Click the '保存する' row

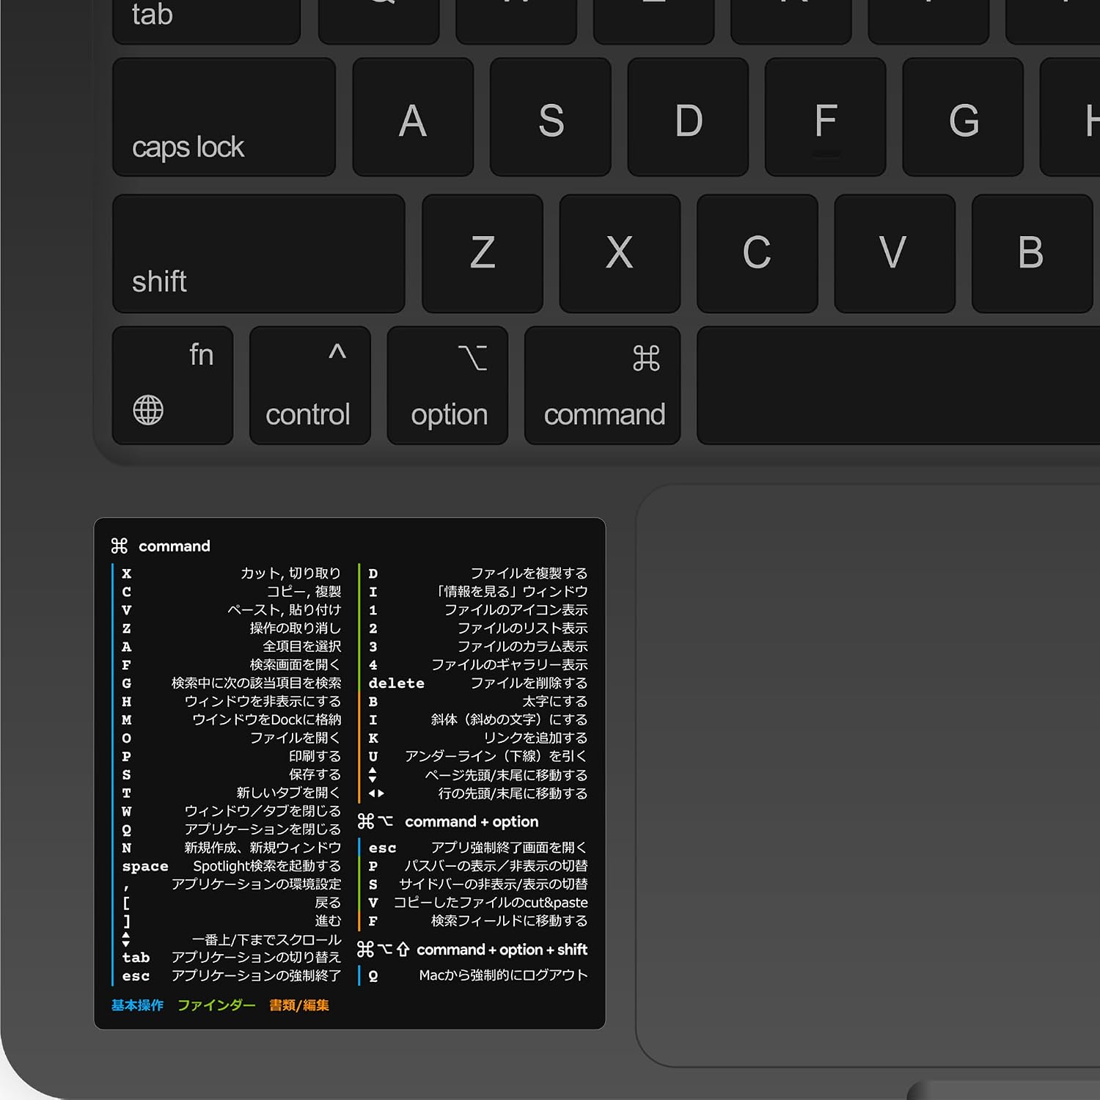click(231, 774)
